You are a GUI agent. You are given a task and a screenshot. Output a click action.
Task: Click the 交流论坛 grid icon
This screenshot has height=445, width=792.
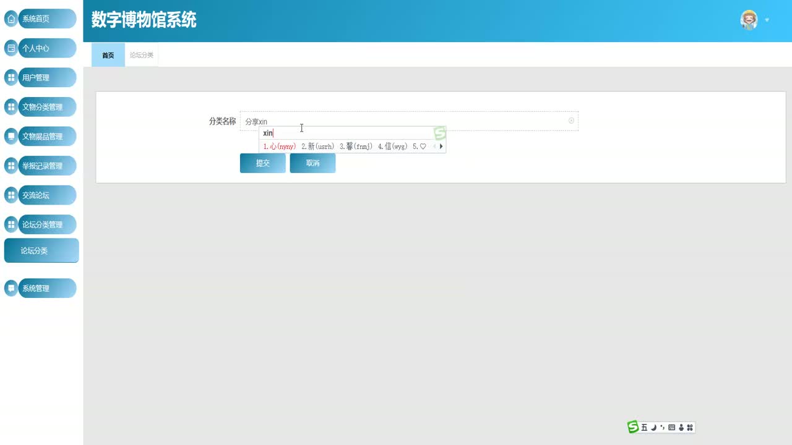click(11, 195)
